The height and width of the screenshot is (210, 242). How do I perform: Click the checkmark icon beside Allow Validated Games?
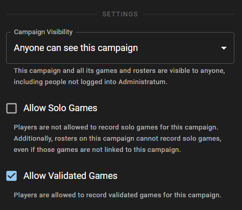coord(11,176)
